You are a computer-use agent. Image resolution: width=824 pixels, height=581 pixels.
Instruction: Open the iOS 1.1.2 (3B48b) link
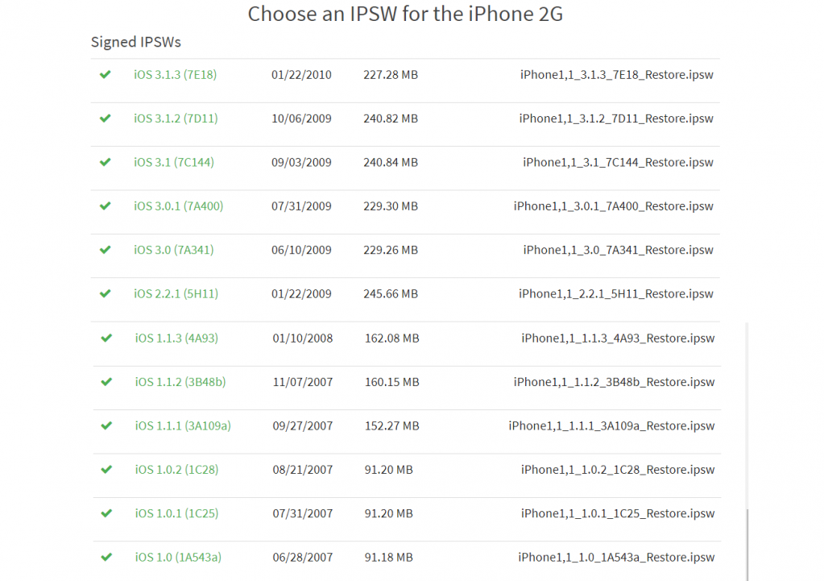[180, 382]
